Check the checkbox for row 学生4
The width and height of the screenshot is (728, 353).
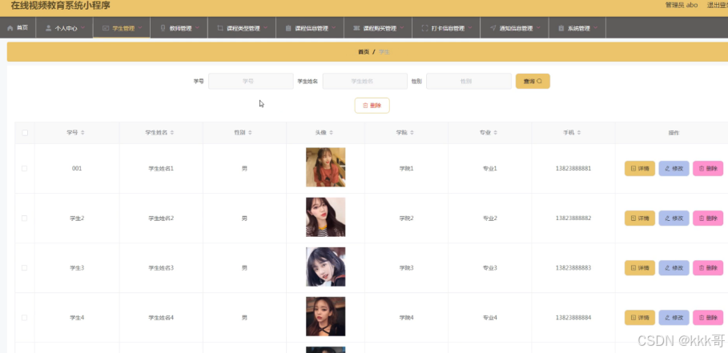point(25,317)
